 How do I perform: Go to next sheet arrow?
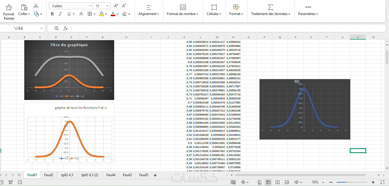coord(12,175)
